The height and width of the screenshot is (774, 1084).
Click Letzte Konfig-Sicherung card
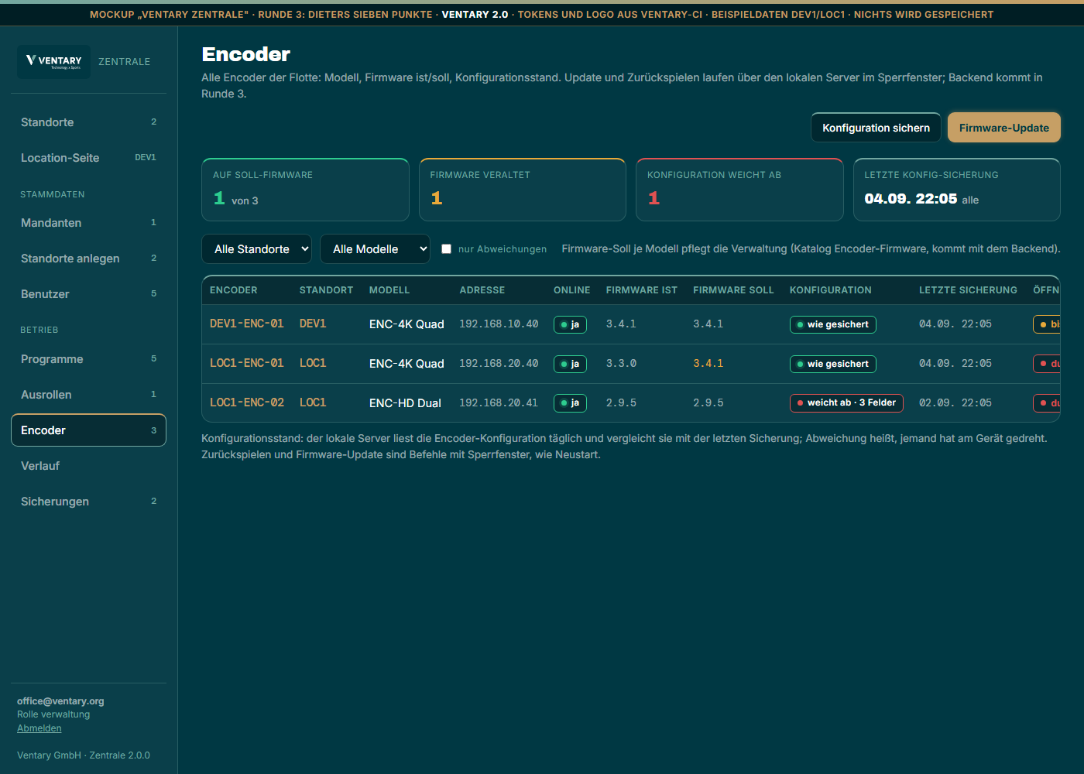(x=957, y=190)
